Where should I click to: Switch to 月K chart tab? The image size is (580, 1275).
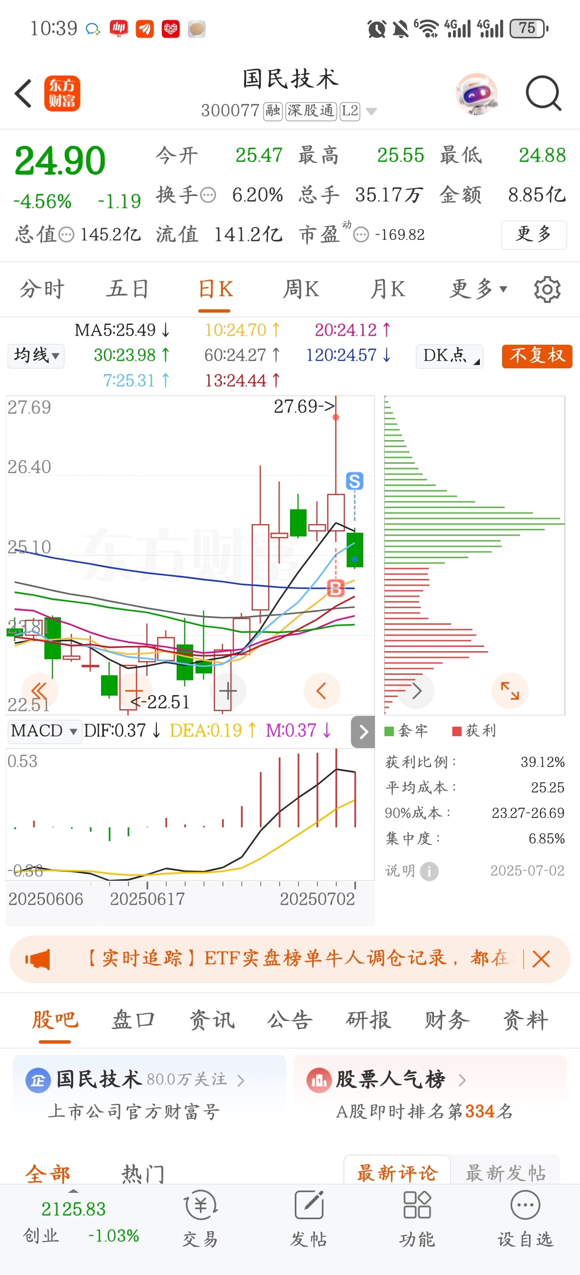coord(387,289)
